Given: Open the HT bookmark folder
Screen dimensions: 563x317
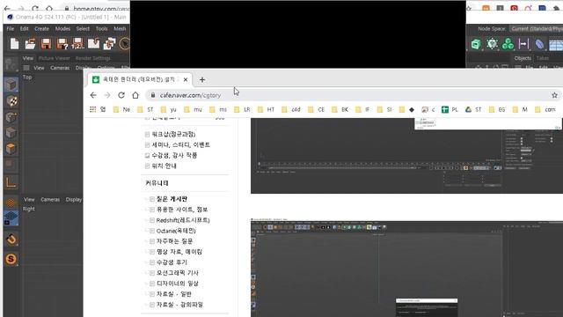Looking at the screenshot, I should pyautogui.click(x=266, y=109).
